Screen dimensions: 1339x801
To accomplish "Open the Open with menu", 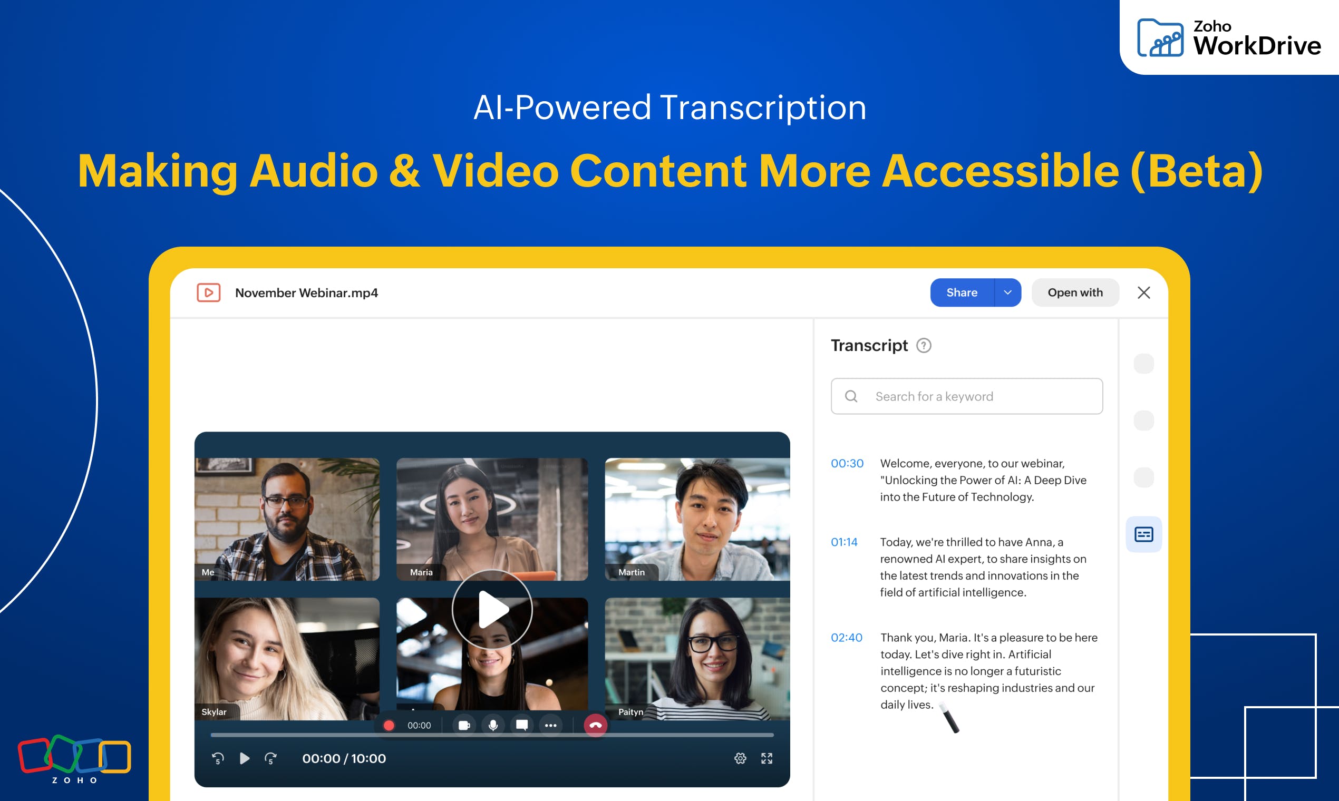I will 1074,292.
